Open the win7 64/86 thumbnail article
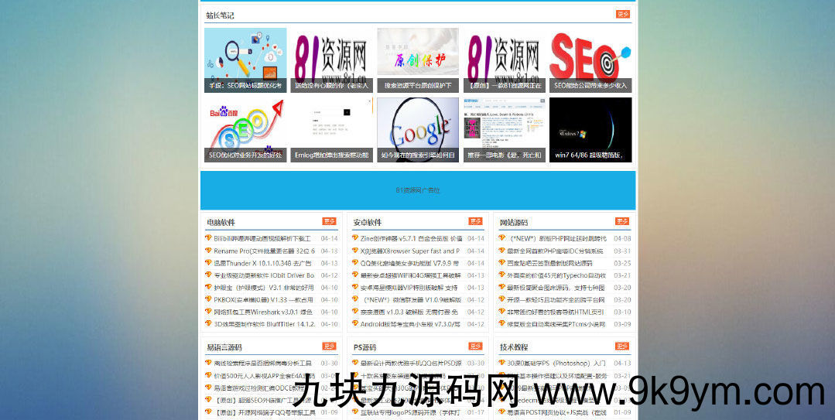The height and width of the screenshot is (420, 835). tap(590, 129)
